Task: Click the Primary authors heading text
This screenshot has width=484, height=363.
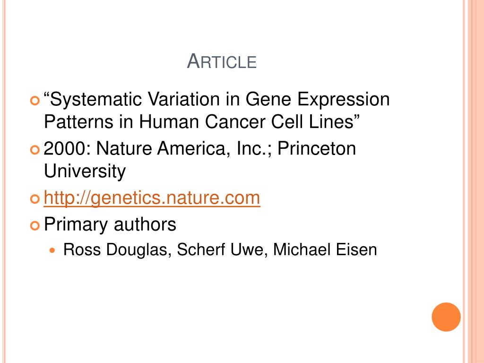Action: pos(110,224)
